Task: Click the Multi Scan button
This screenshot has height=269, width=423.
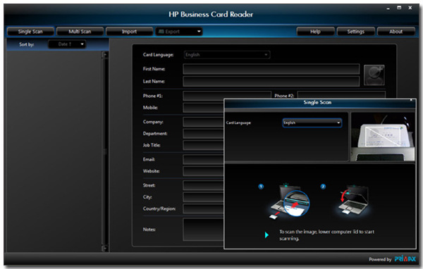Action: 80,32
